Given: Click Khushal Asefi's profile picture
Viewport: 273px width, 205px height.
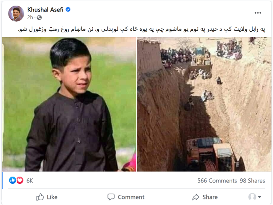Looking at the screenshot, I should coord(16,13).
